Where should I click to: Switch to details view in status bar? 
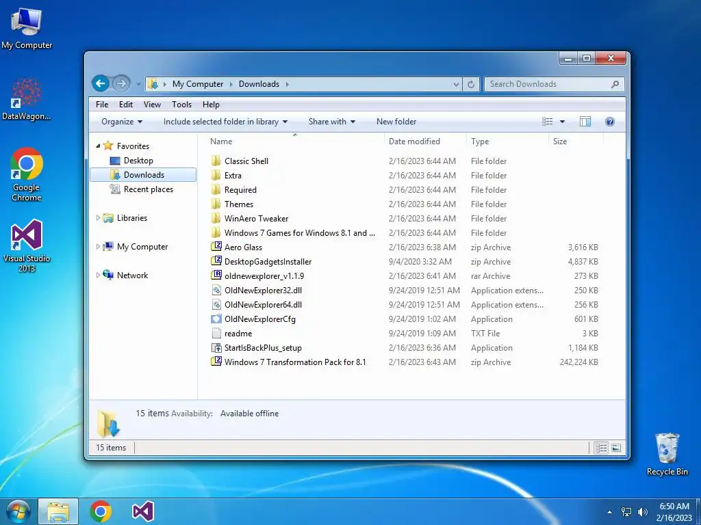602,448
